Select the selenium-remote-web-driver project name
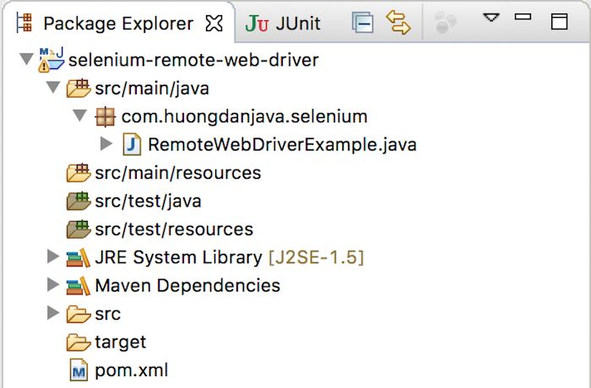The width and height of the screenshot is (591, 388). (193, 60)
